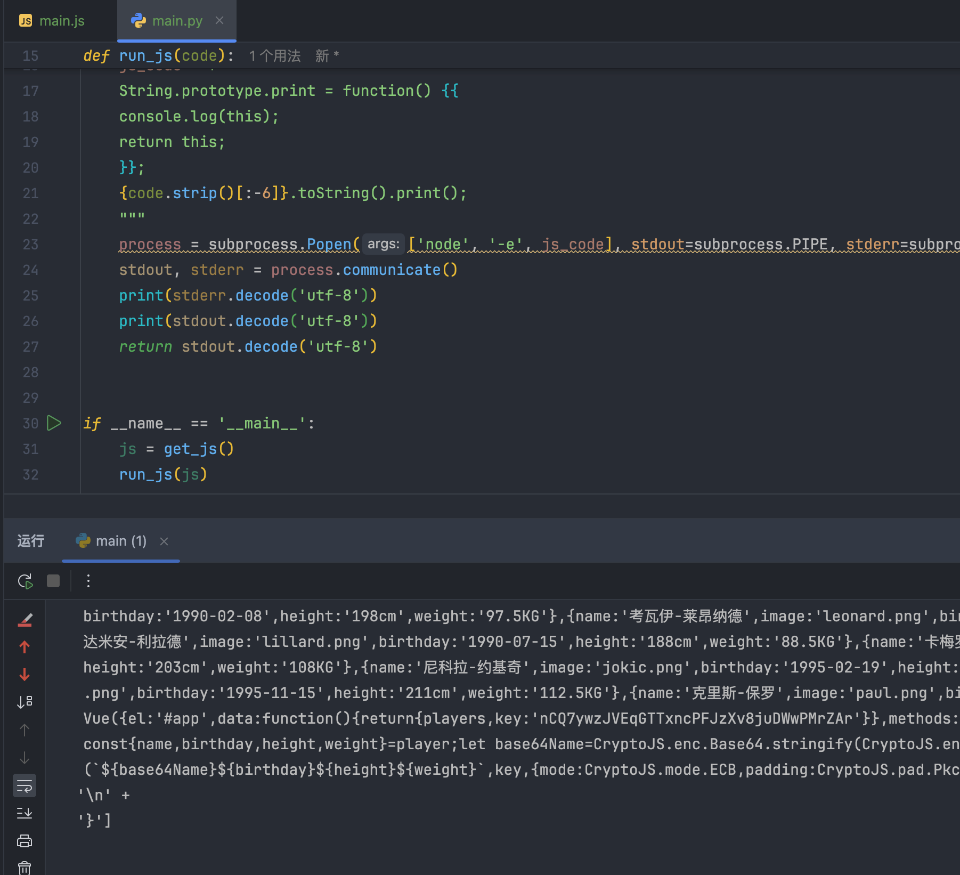Click line number 23 in gutter
This screenshot has width=960, height=875.
pos(30,245)
